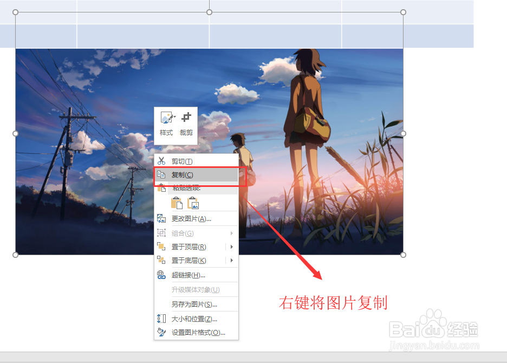The height and width of the screenshot is (363, 507).
Task: Expand the 组合(G) submenu arrow
Action: [x=232, y=234]
